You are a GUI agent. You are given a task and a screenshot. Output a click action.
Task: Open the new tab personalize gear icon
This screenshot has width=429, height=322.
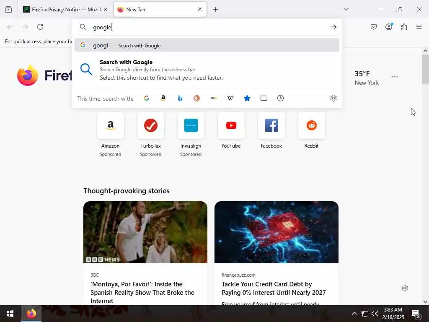point(405,288)
